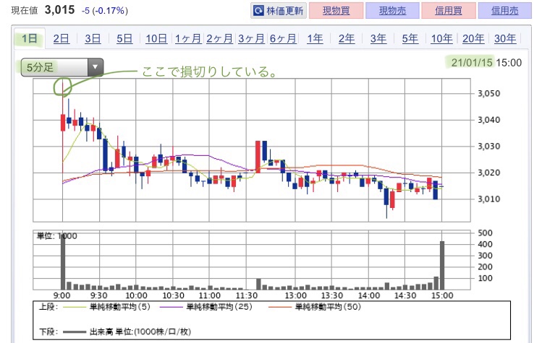Click the tall red candlestick near 11:30
The height and width of the screenshot is (343, 542).
(258, 157)
